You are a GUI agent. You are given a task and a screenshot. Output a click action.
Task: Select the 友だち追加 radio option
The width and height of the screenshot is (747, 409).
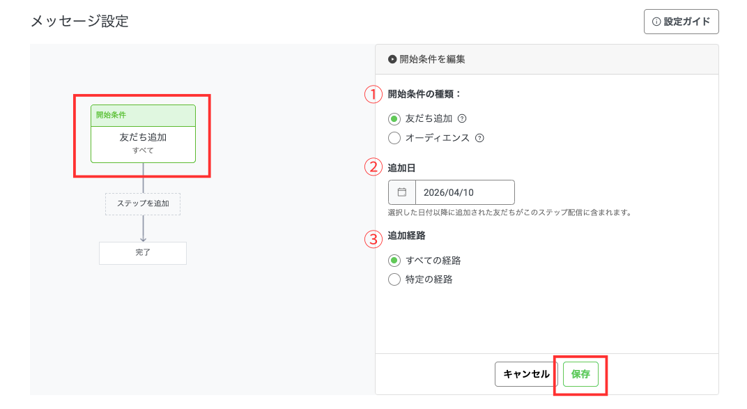click(x=394, y=118)
